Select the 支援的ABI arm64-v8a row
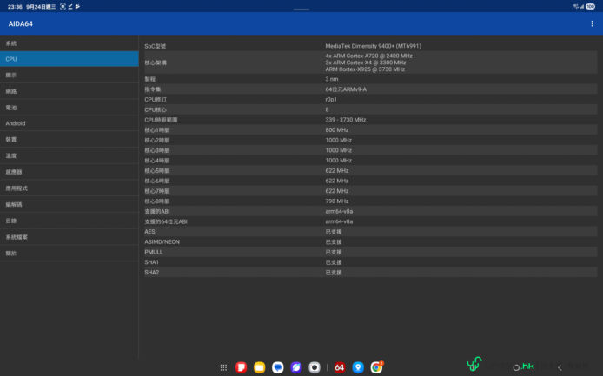This screenshot has width=603, height=376. [371, 212]
